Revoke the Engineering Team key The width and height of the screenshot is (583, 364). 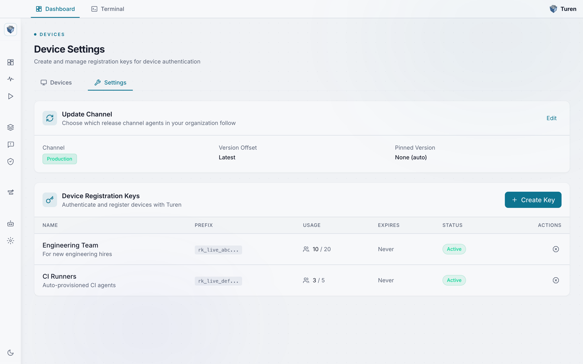click(x=556, y=249)
